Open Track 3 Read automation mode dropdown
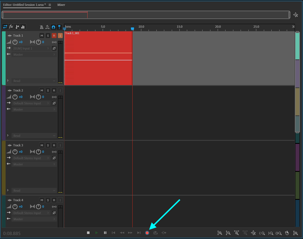 [34, 191]
